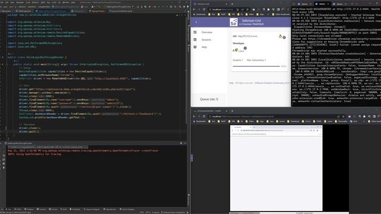The height and width of the screenshot is (214, 381).
Task: Bookmark the Selenium Grid page with star icon
Action: (248, 10)
